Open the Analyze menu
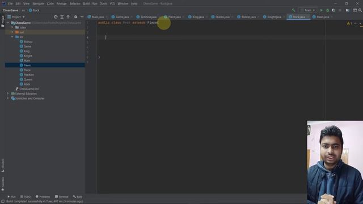This screenshot has width=363, height=204. [61, 3]
